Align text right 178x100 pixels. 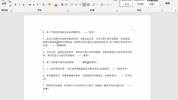point(80,5)
